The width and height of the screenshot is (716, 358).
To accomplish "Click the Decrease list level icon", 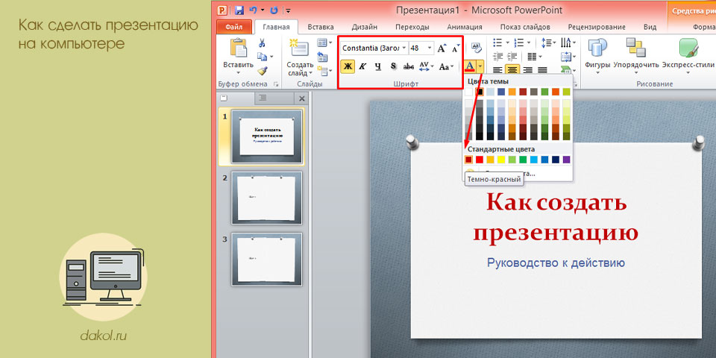I will point(497,57).
